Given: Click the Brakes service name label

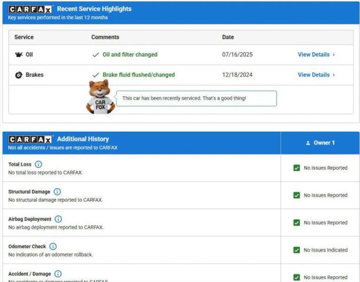Looking at the screenshot, I should 35,75.
